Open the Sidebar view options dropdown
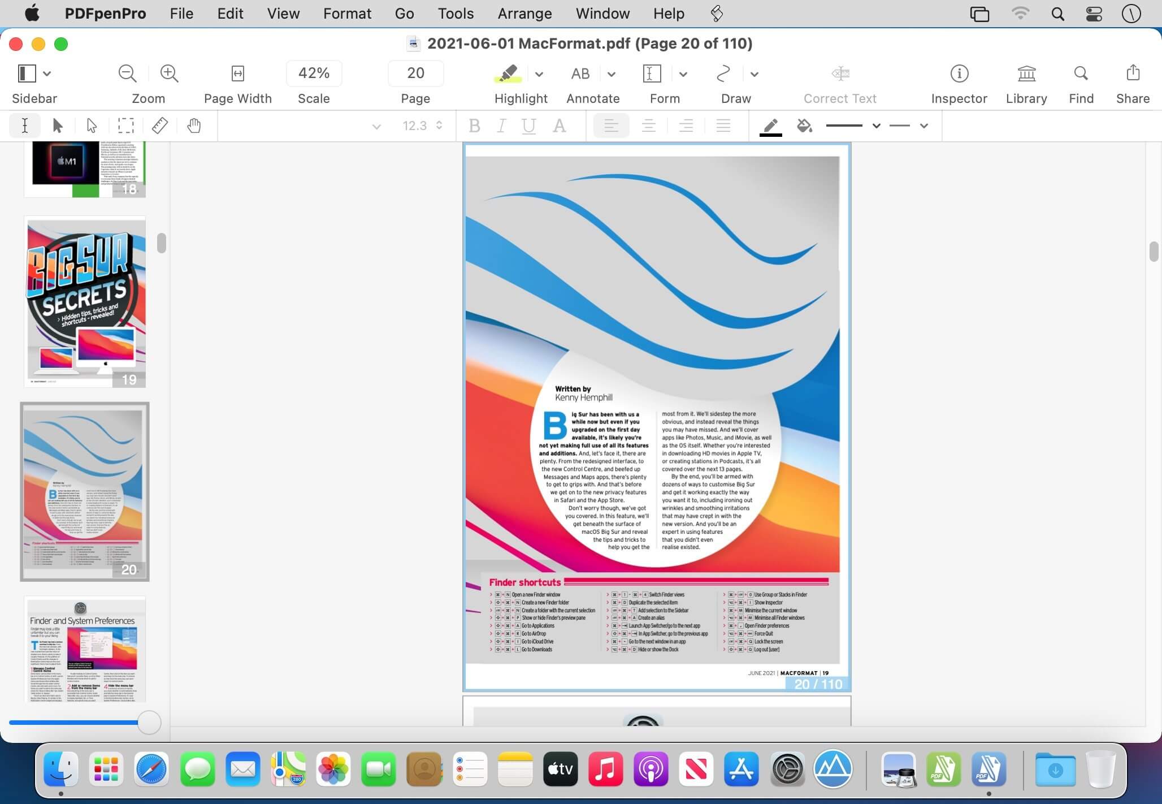The image size is (1162, 804). [x=47, y=74]
